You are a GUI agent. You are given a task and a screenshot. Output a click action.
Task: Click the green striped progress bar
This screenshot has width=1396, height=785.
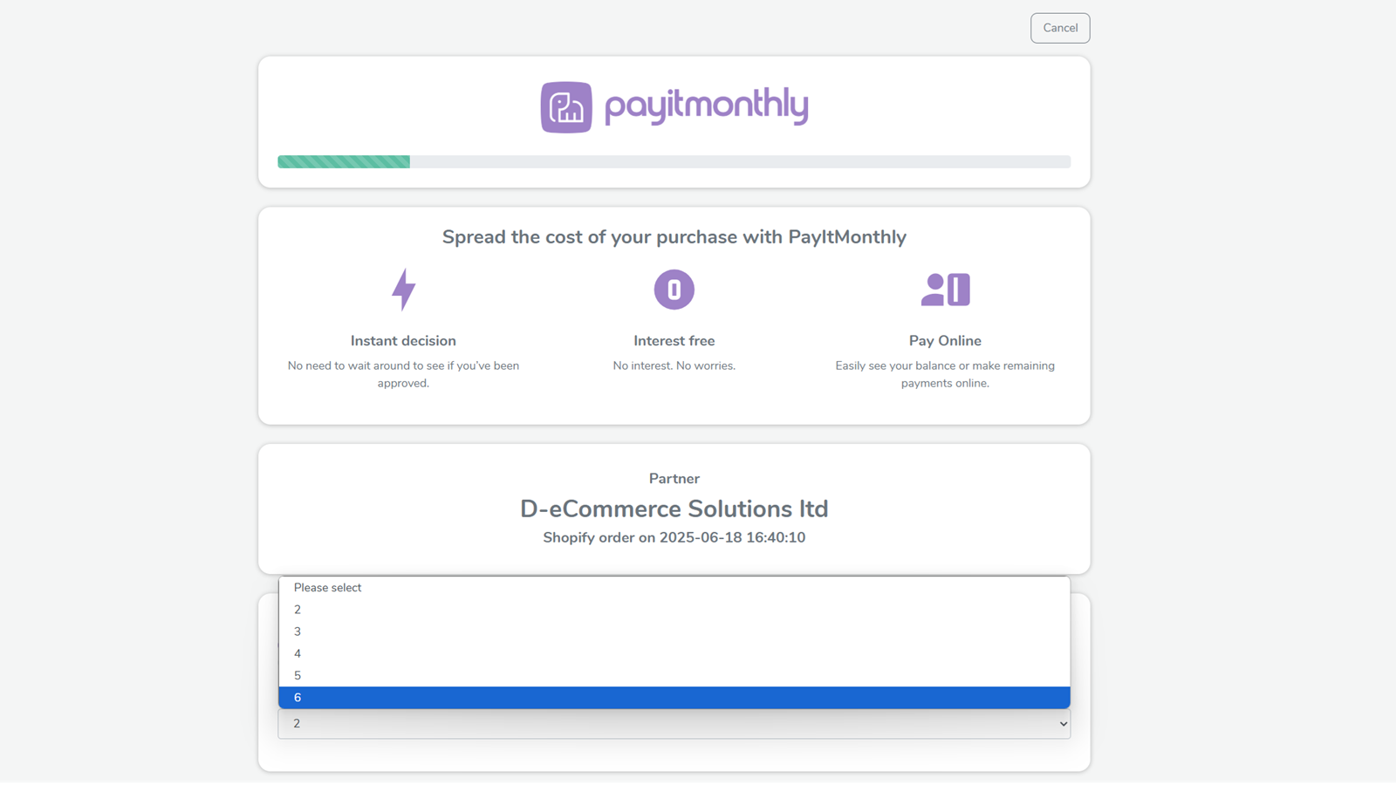pos(344,161)
